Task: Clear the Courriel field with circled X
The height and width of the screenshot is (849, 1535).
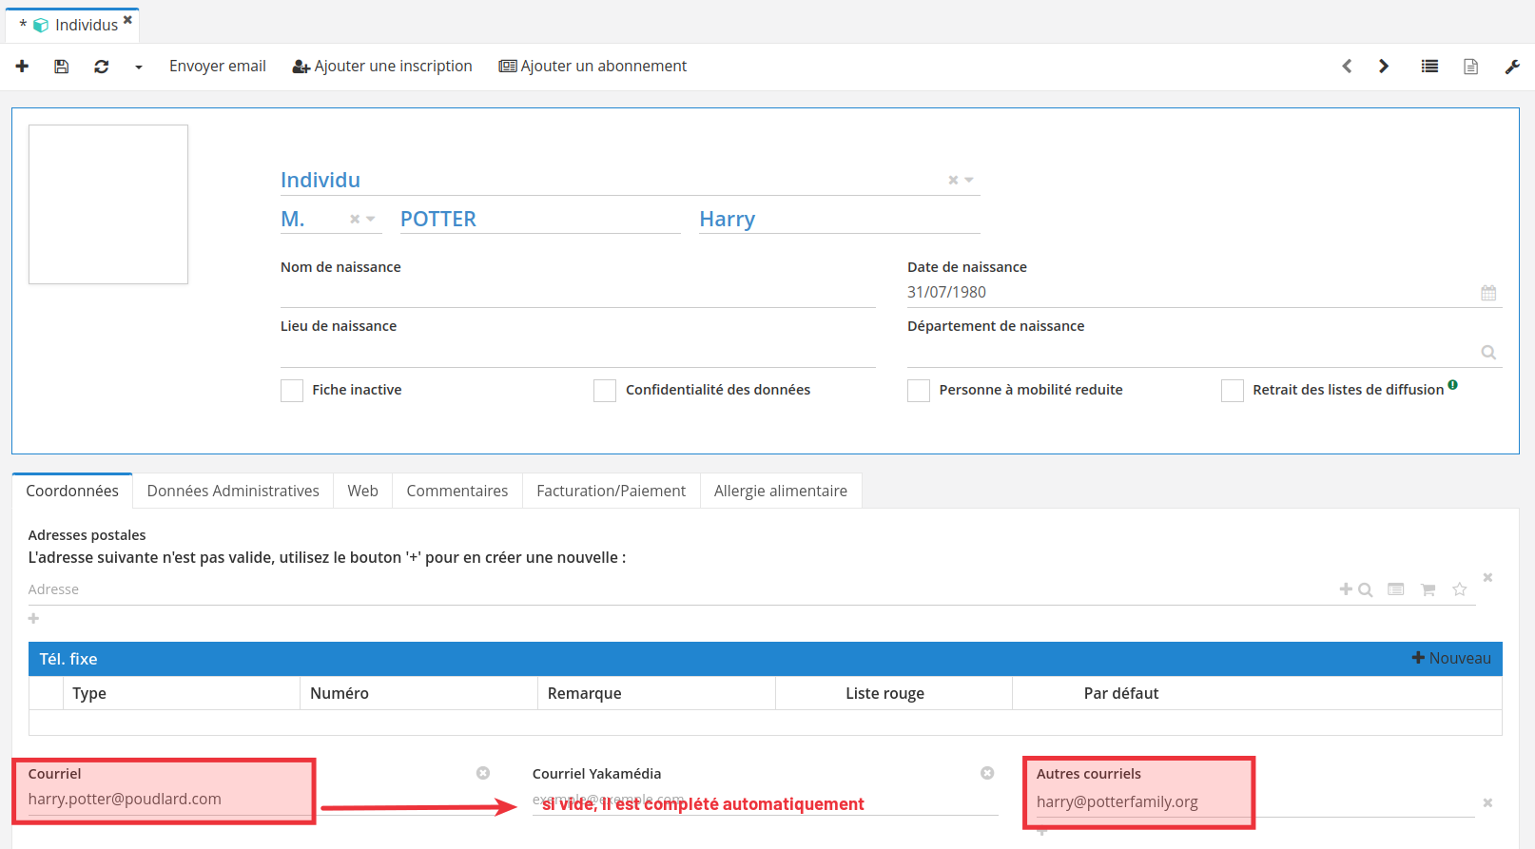Action: point(483,773)
